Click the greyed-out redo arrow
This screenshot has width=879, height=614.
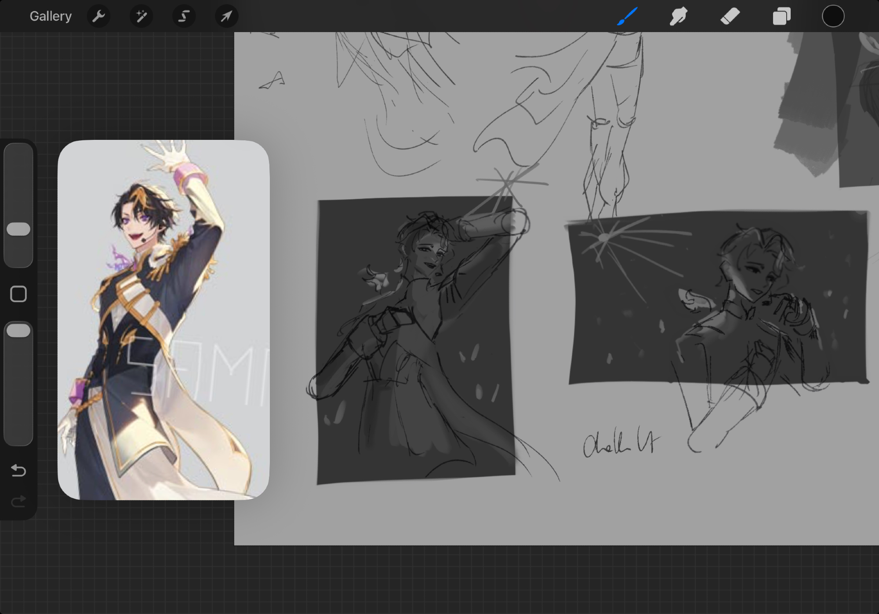pyautogui.click(x=18, y=501)
